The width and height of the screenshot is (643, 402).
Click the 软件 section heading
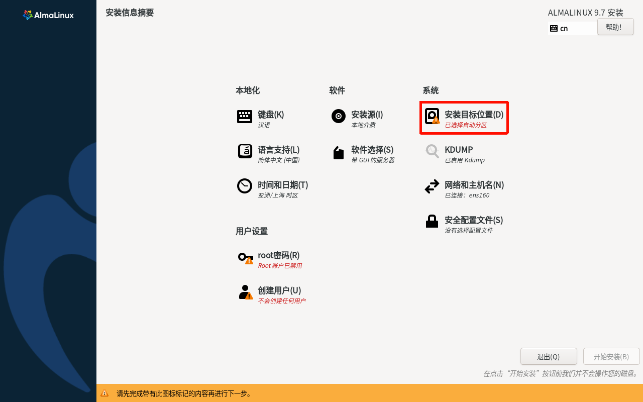tap(337, 90)
